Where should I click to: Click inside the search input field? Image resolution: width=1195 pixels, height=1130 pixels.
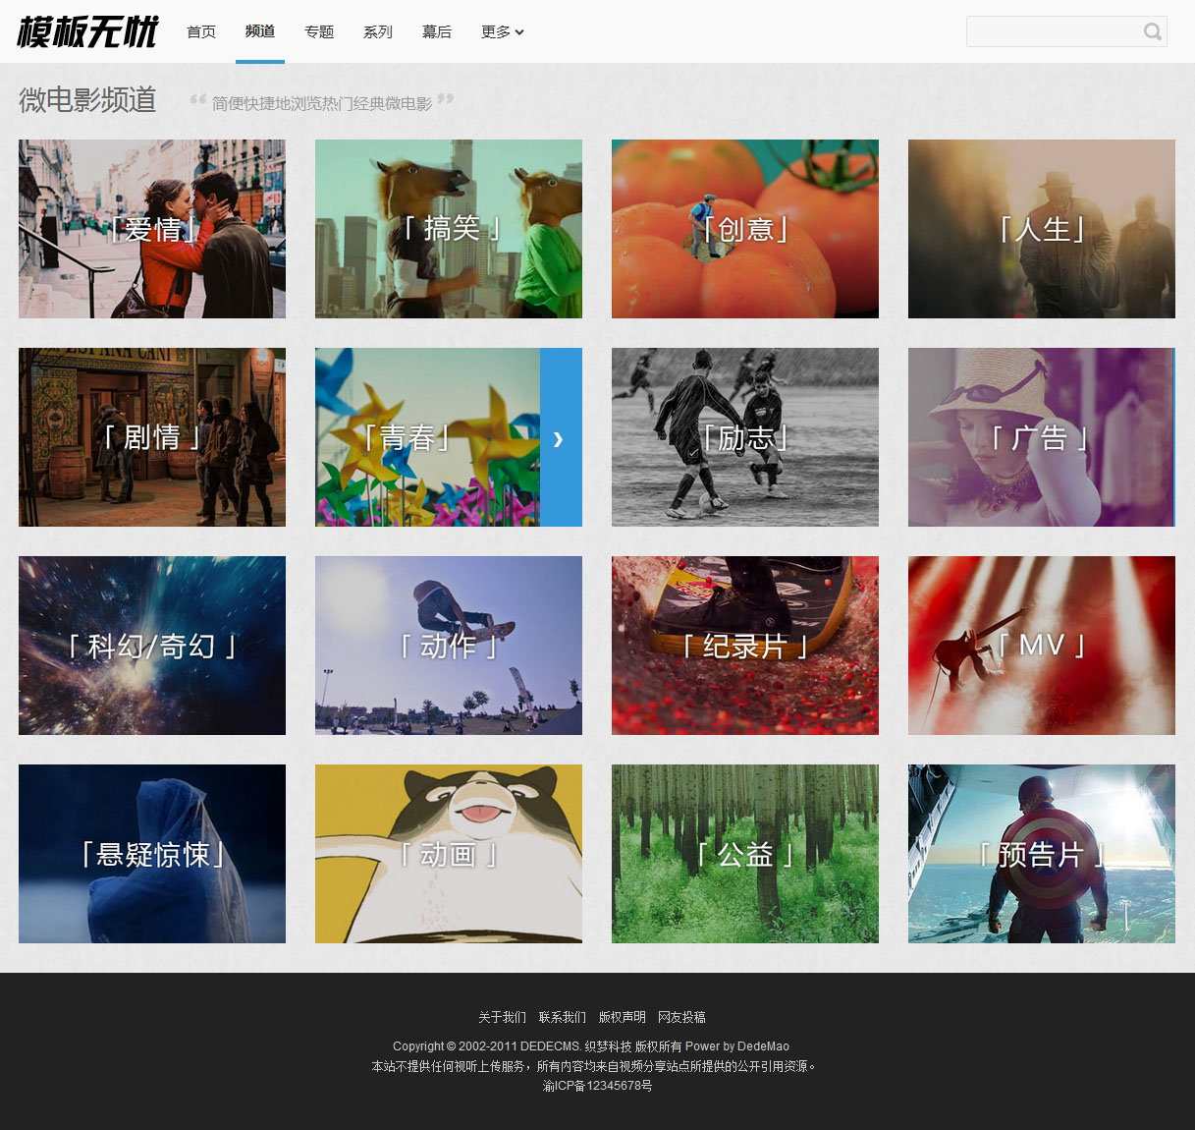[1051, 31]
